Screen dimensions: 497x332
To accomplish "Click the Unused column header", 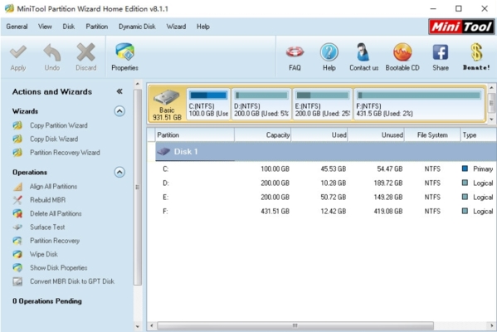I will [x=376, y=135].
